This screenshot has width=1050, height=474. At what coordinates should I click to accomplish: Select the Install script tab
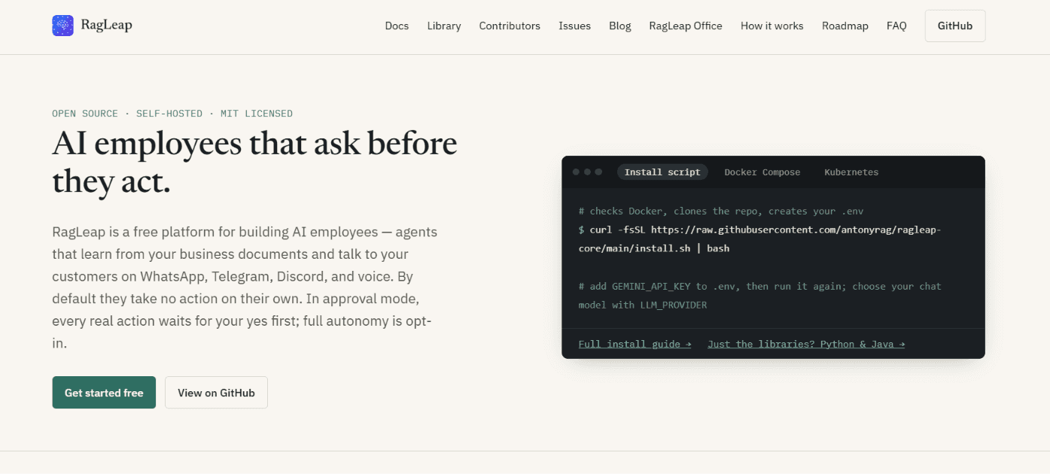(662, 172)
